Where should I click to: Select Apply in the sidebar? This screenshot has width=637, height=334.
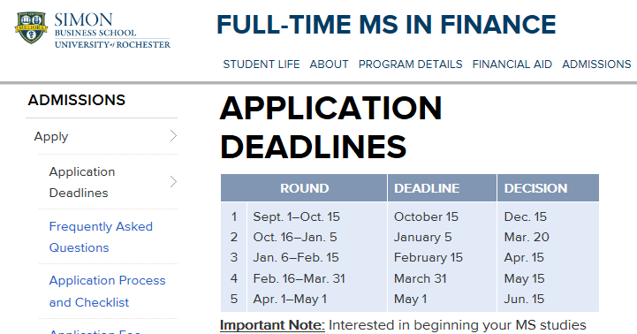point(51,137)
